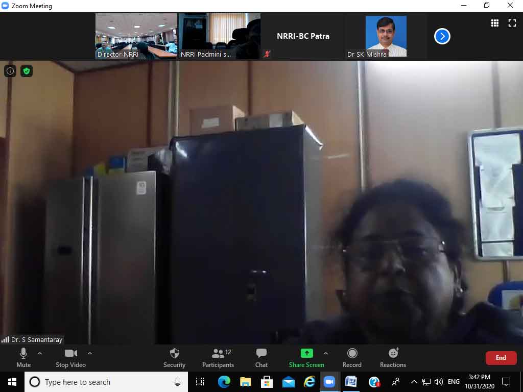This screenshot has width=523, height=392.
Task: Launch Internet Explorer from taskbar
Action: tap(309, 382)
